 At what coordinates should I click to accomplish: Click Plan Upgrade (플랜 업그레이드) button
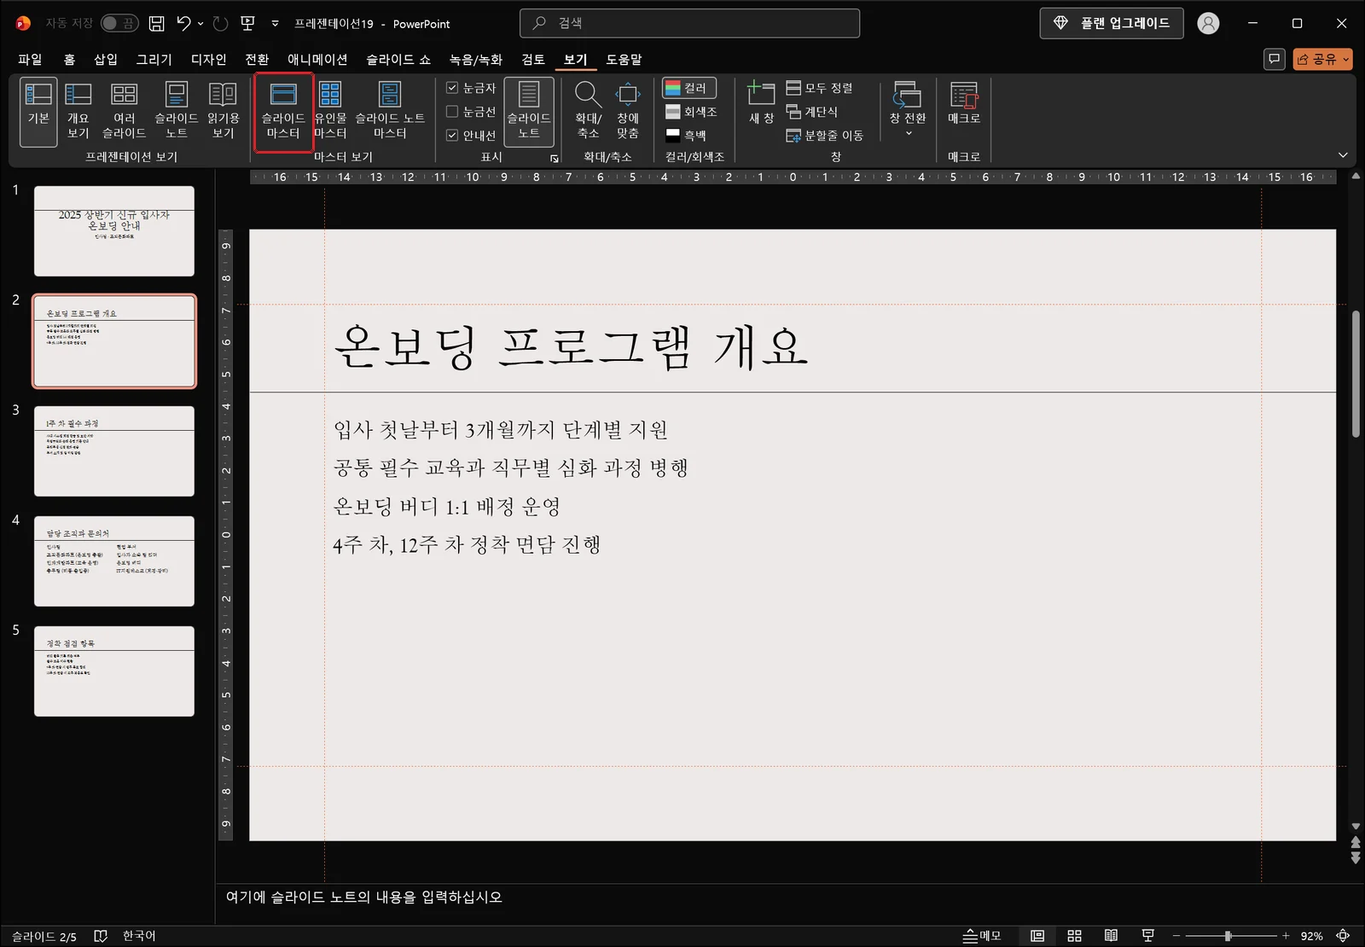click(x=1112, y=23)
